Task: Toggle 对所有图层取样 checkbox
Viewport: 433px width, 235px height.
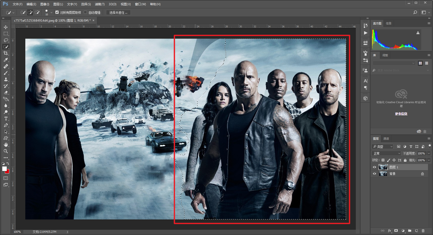Action: click(57, 12)
